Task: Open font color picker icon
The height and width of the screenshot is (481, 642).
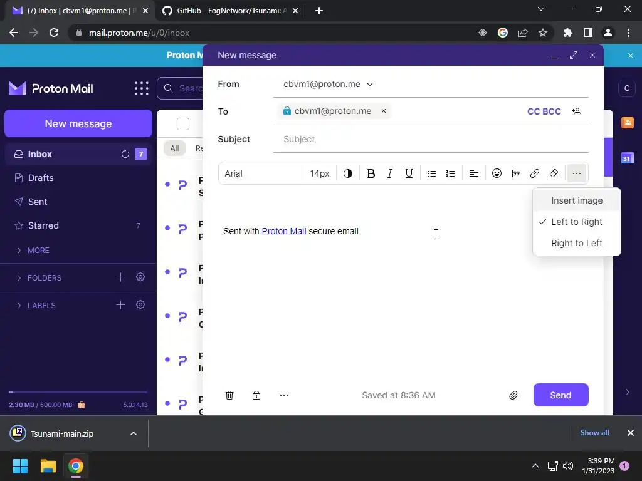Action: click(x=348, y=173)
